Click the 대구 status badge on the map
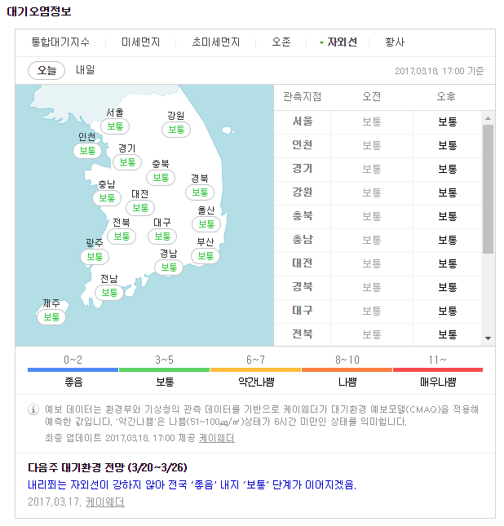The image size is (504, 526). [162, 236]
